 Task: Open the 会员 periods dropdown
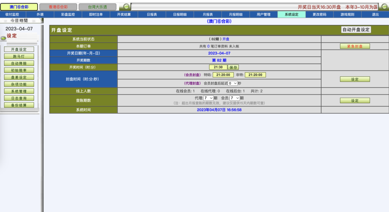[234, 98]
